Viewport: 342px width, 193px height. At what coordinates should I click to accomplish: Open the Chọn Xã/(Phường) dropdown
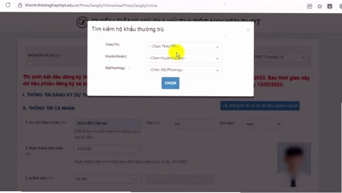tap(184, 70)
